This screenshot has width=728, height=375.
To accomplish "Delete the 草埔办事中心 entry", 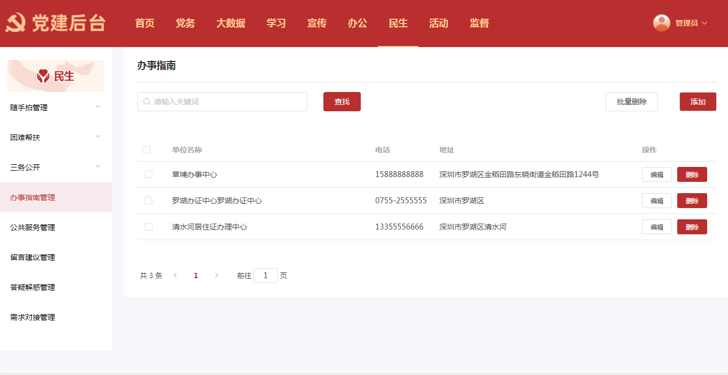I will pyautogui.click(x=692, y=174).
